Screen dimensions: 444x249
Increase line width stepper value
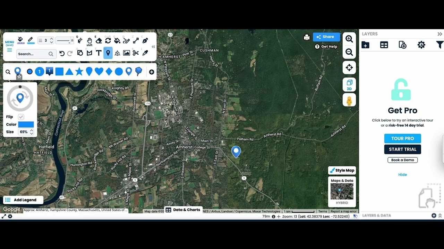(52, 39)
